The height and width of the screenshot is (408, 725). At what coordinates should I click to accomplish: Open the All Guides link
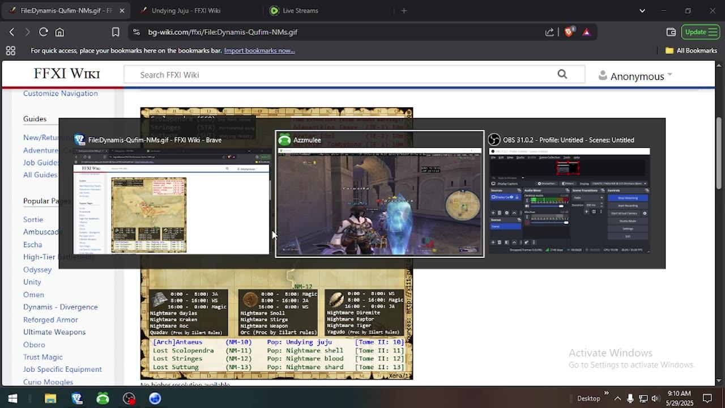(x=40, y=175)
